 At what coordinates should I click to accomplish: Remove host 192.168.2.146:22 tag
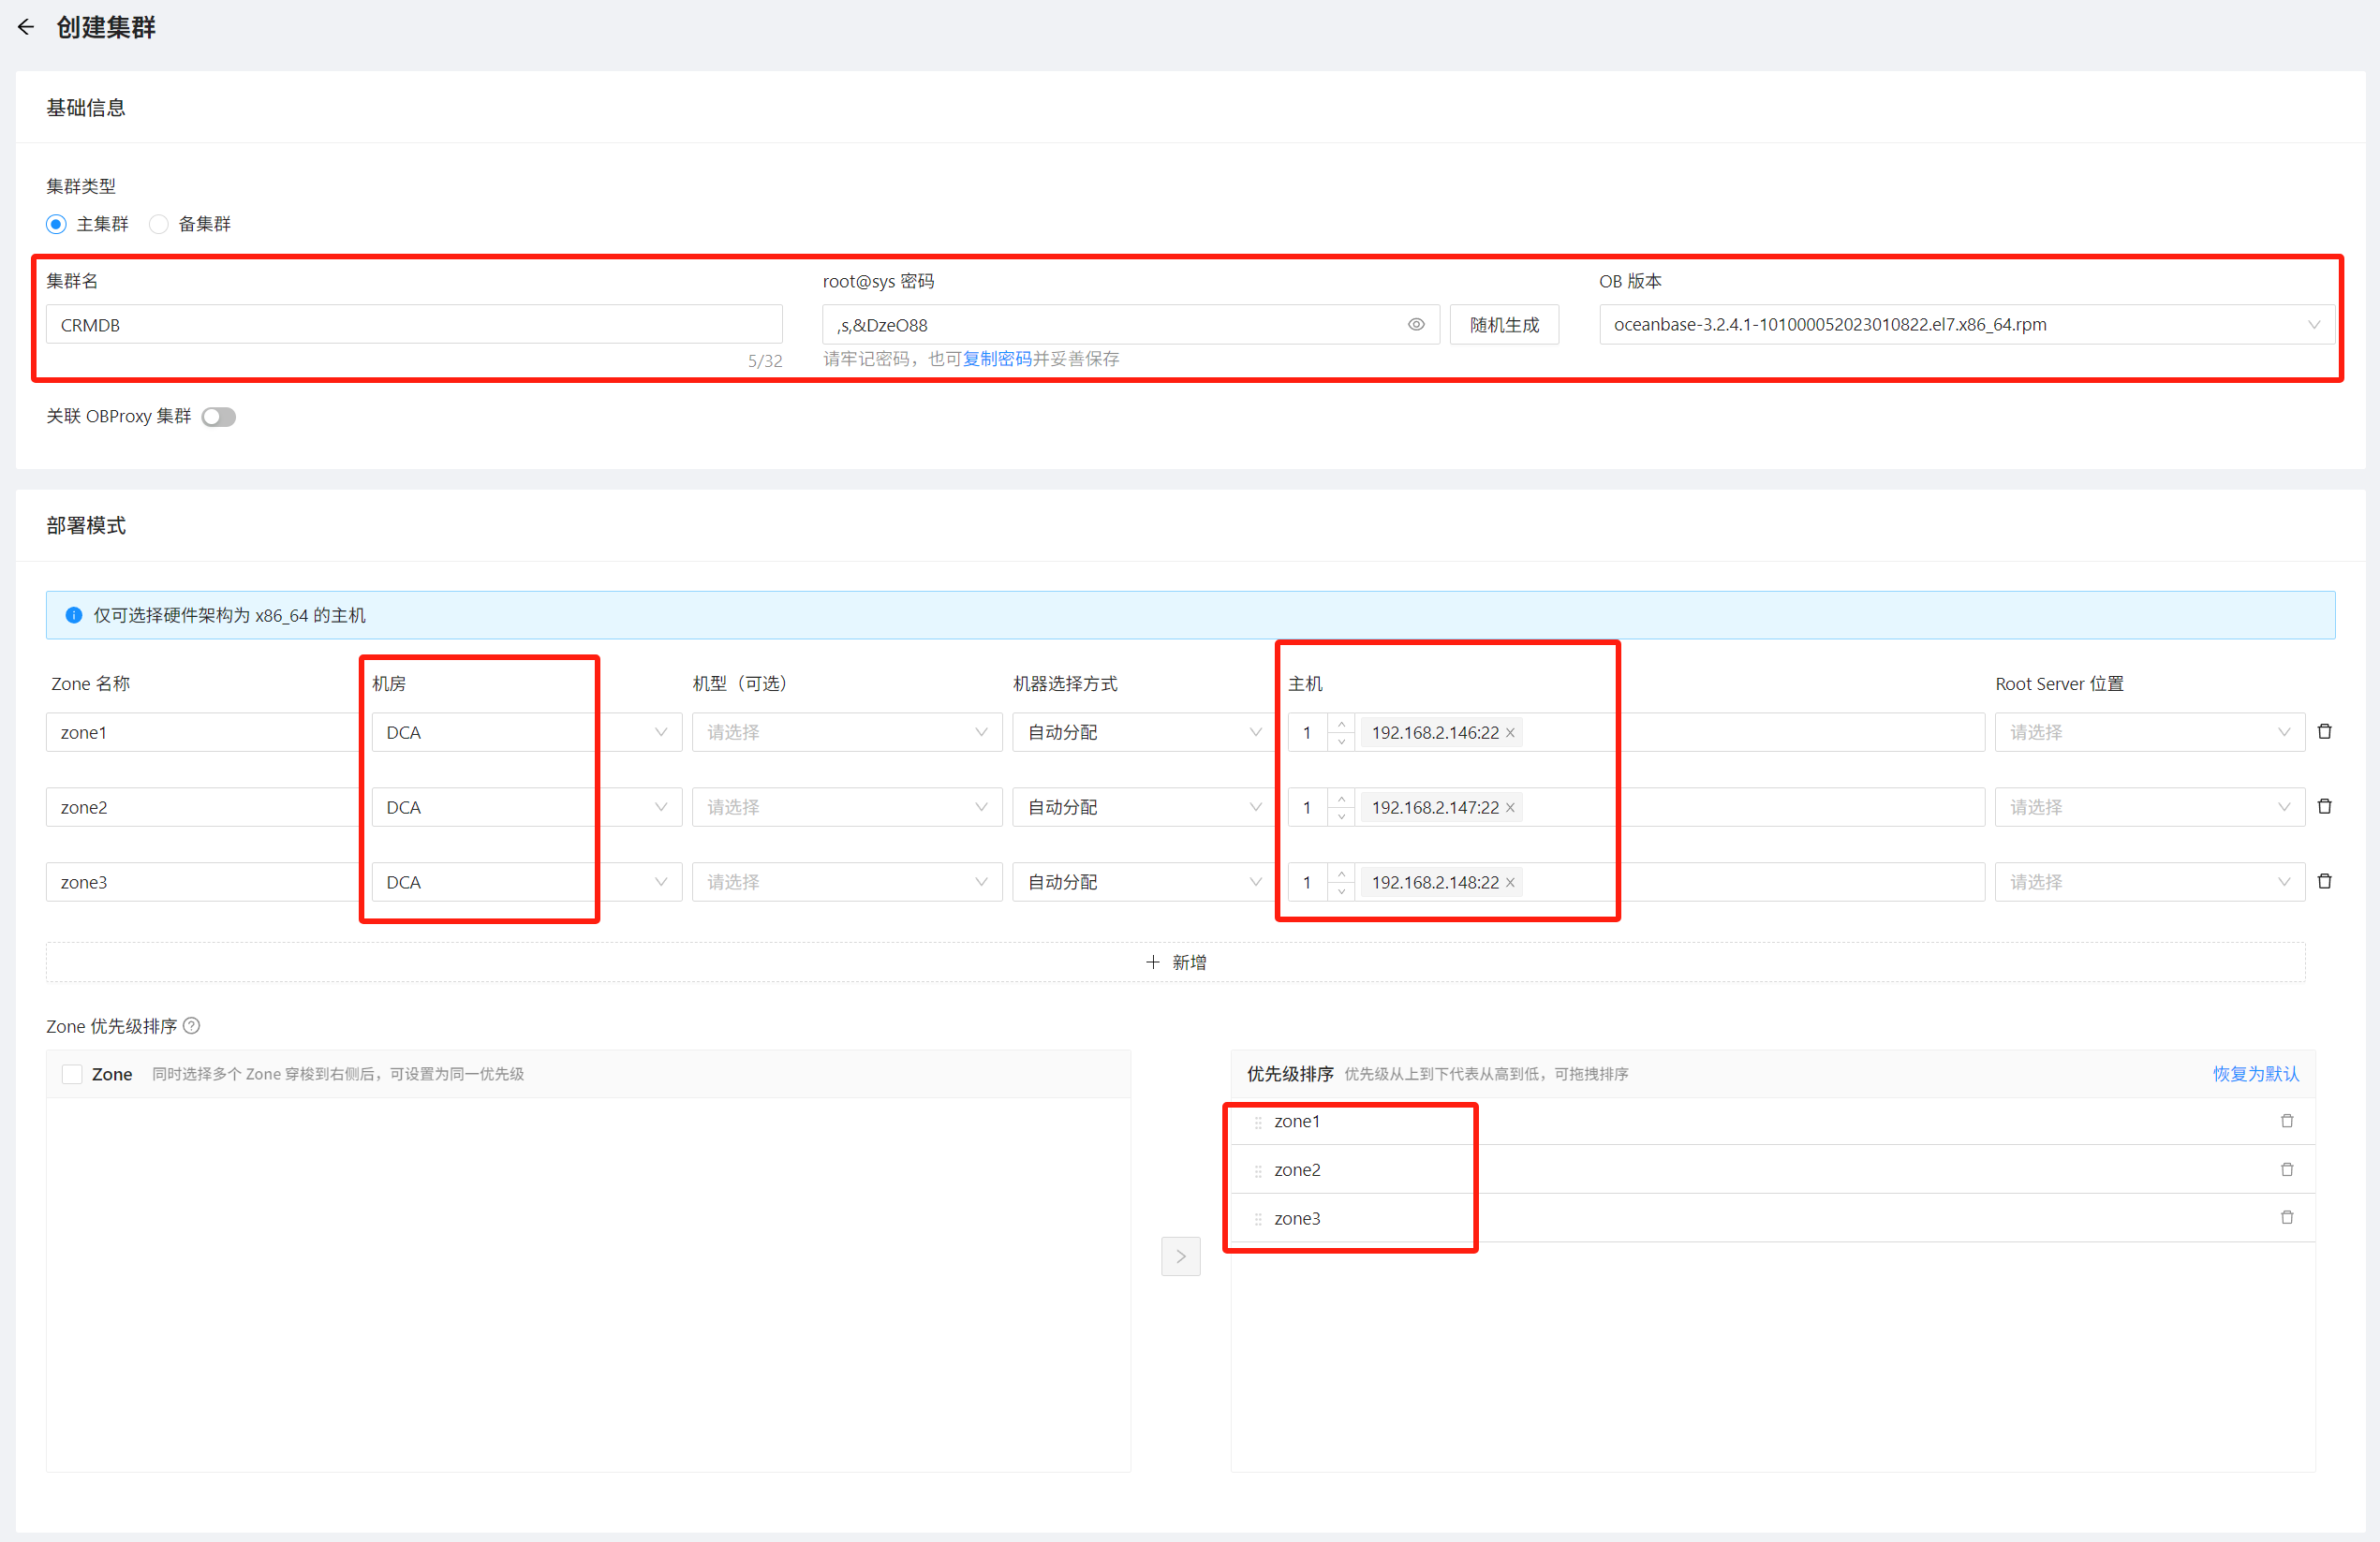coord(1510,732)
